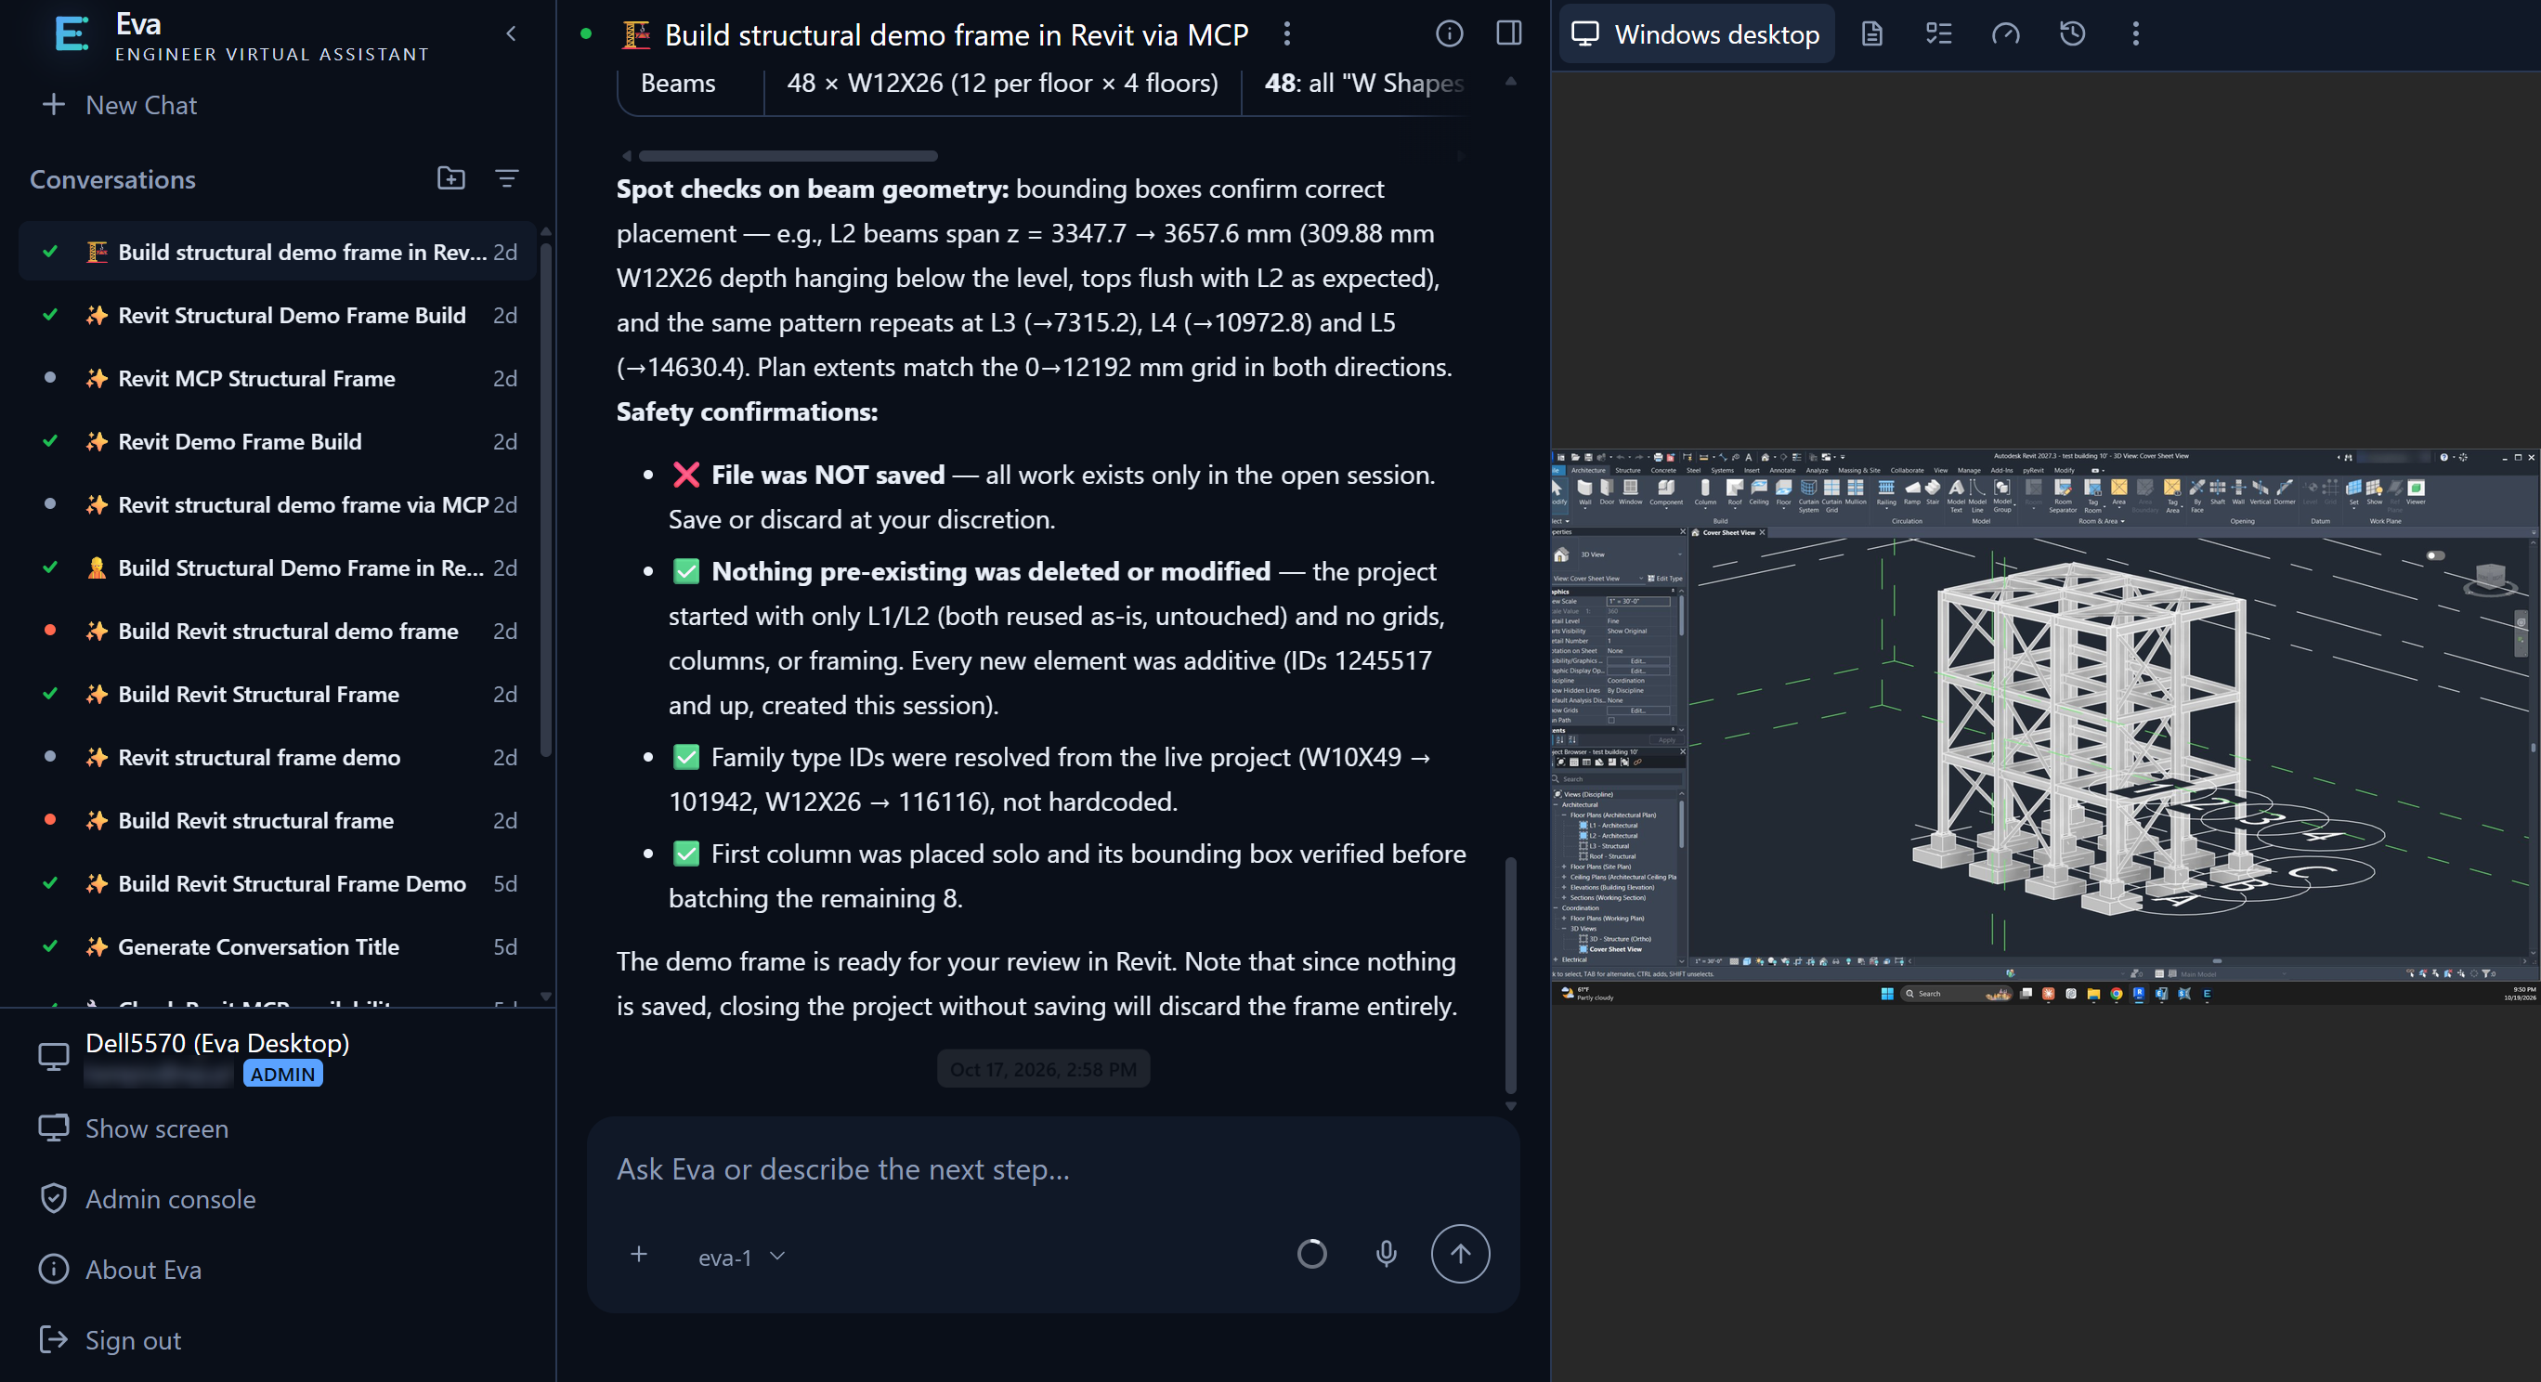Click the table horizontal scrollbar in chat
2541x1382 pixels.
[x=788, y=156]
